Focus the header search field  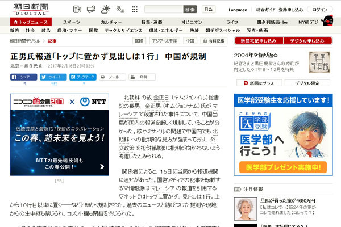(164, 9)
